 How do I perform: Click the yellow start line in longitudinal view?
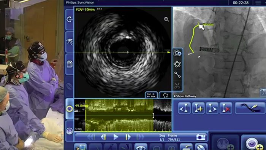[86, 115]
